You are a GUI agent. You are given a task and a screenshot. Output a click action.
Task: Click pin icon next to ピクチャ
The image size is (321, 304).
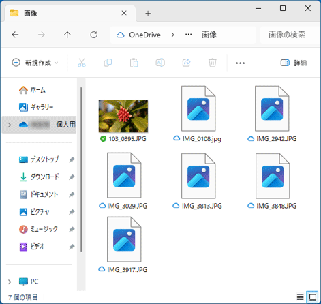click(72, 212)
